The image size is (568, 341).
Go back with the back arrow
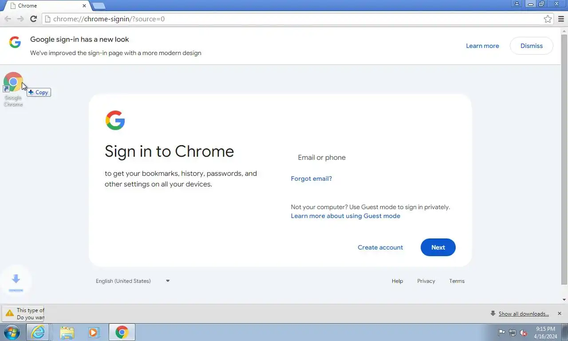(8, 19)
